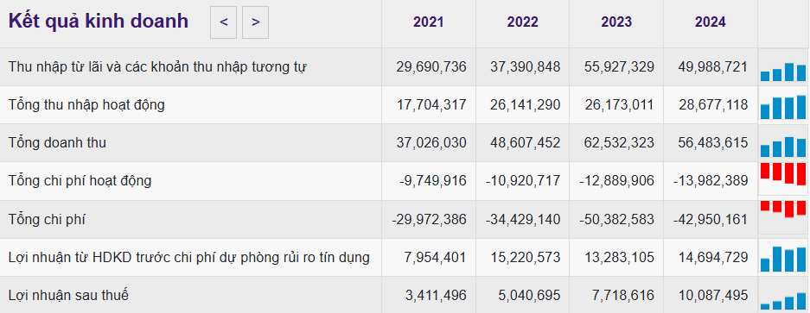This screenshot has width=810, height=313.
Task: Select the 2024 column header
Action: click(x=710, y=22)
